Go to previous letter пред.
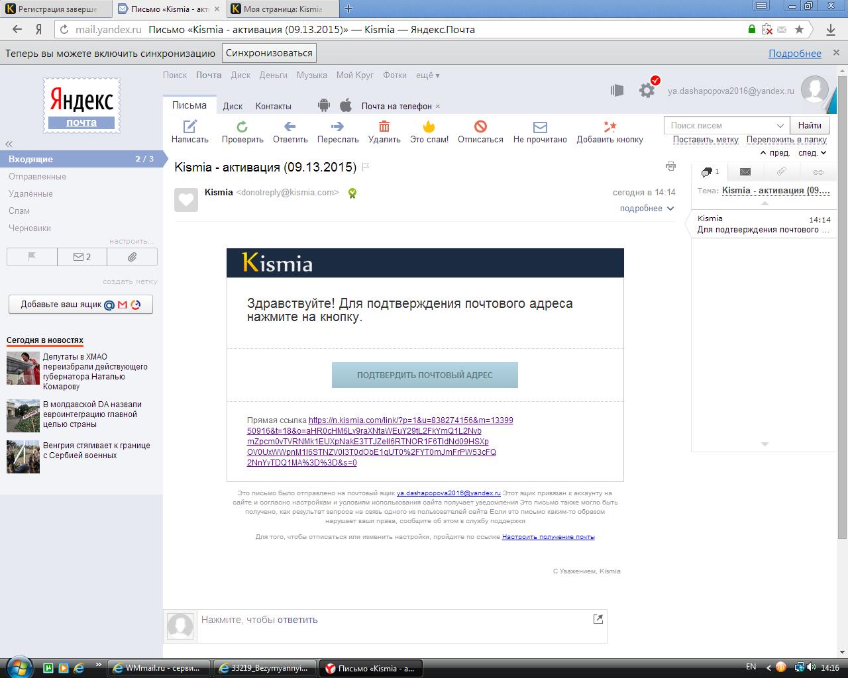Viewport: 848px width, 678px height. 774,153
